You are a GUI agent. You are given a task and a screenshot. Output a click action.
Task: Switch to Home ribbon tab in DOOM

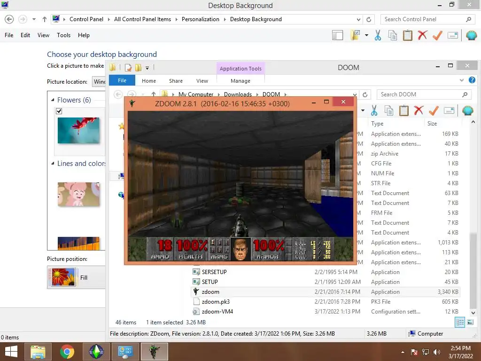coord(149,81)
